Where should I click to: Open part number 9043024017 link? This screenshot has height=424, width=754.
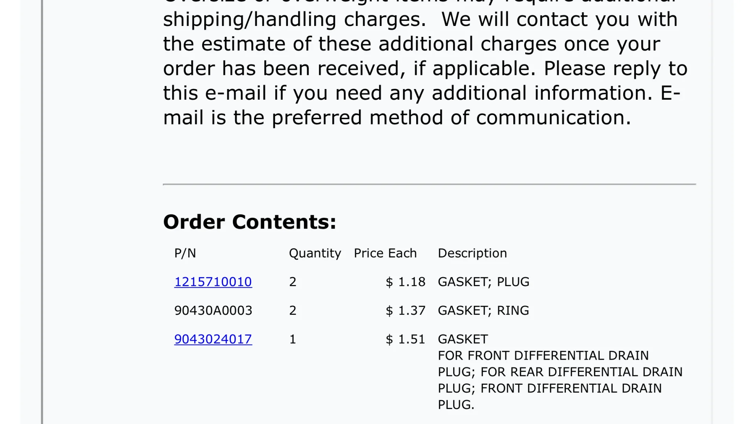(x=213, y=339)
